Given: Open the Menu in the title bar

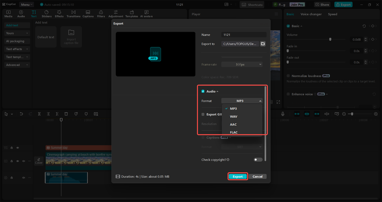Looking at the screenshot, I should (27, 4).
